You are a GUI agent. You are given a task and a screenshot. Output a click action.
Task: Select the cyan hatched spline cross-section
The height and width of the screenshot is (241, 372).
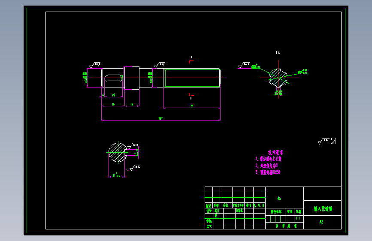click(278, 78)
